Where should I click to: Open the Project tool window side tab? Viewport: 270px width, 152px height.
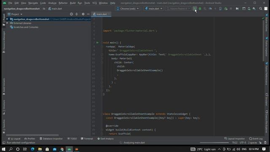[4, 19]
